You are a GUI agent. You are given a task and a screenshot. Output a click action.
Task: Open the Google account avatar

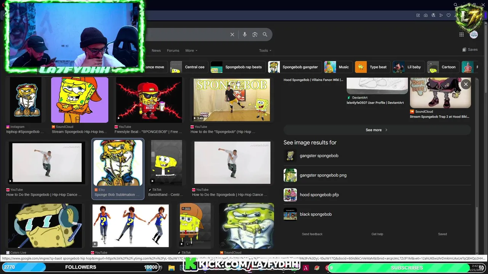pyautogui.click(x=474, y=35)
